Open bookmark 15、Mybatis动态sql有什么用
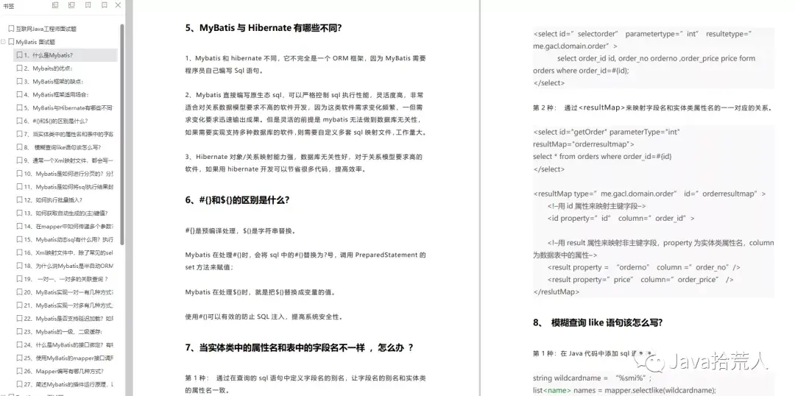795x396 pixels. pyautogui.click(x=68, y=240)
